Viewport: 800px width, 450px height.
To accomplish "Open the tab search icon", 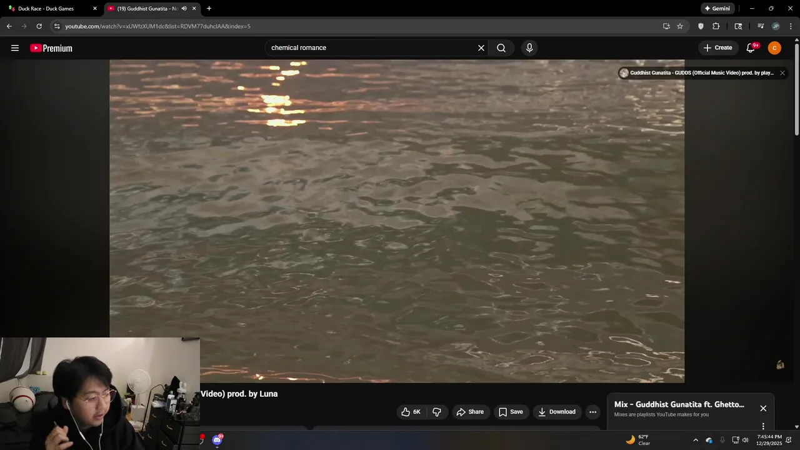I will 738,26.
